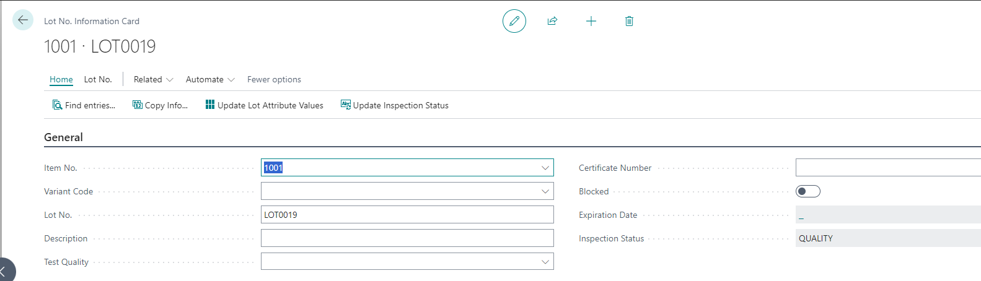Focus the Lot No. input field
This screenshot has height=281, width=981.
tap(407, 215)
